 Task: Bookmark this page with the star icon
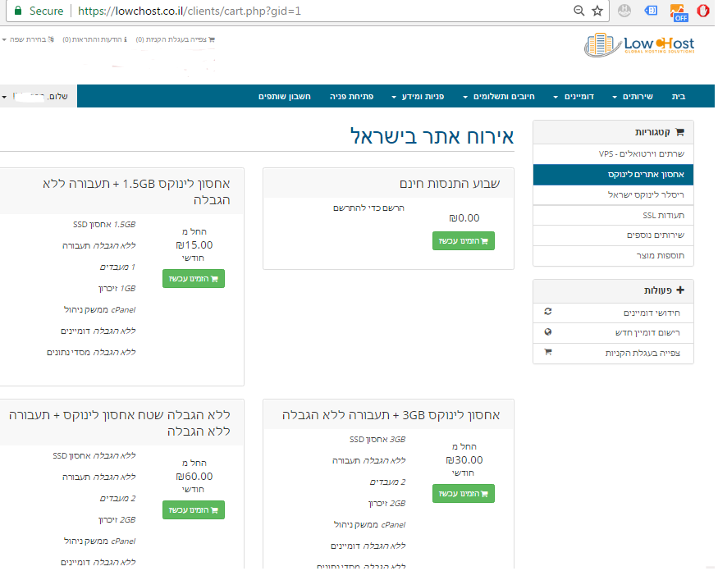(597, 11)
